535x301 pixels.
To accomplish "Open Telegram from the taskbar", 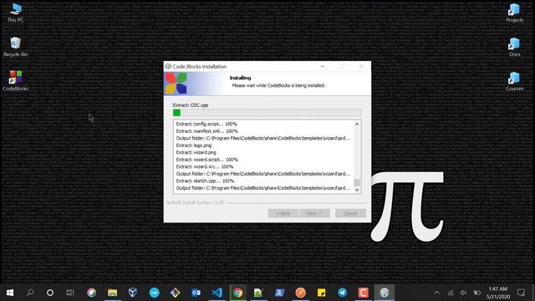I will (342, 293).
